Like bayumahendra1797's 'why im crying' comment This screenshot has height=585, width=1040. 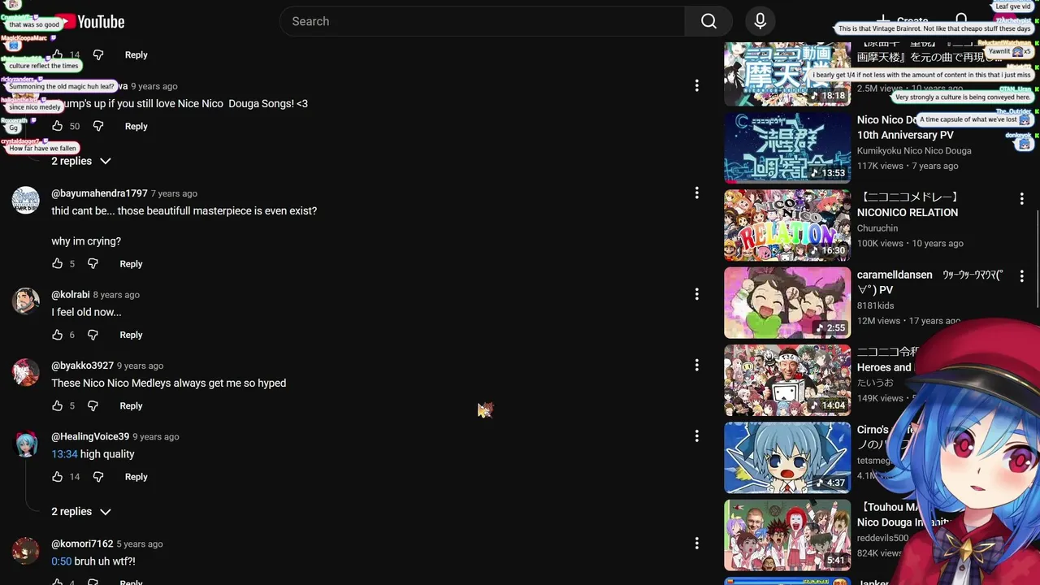(x=57, y=263)
